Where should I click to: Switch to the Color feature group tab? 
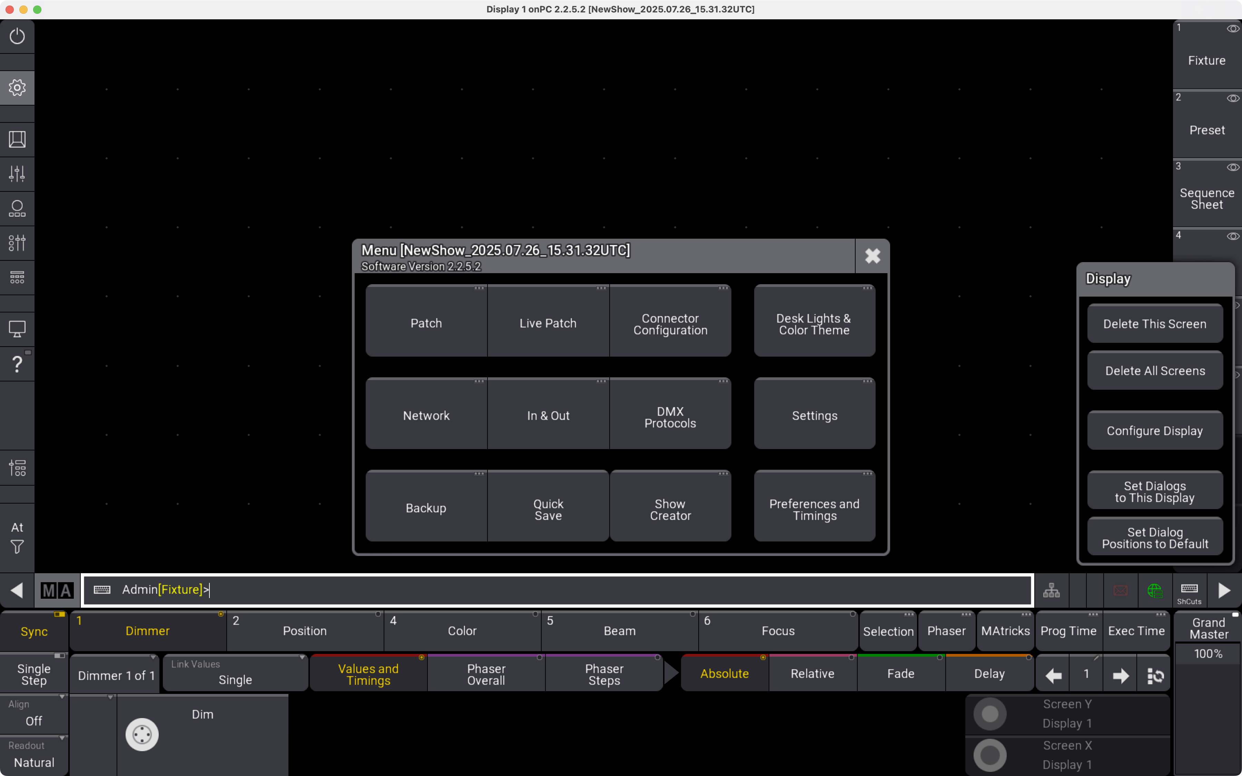pyautogui.click(x=462, y=631)
